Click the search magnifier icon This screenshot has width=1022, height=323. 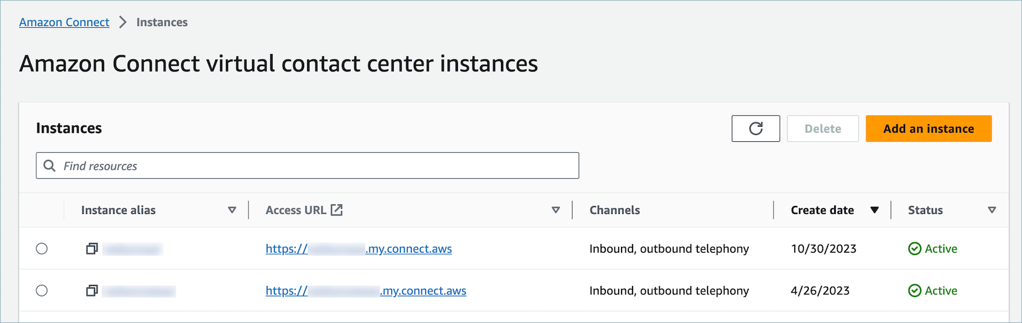click(50, 166)
